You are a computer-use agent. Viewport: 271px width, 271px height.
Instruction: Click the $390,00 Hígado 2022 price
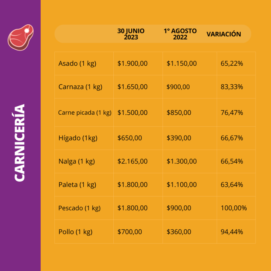[x=179, y=138]
